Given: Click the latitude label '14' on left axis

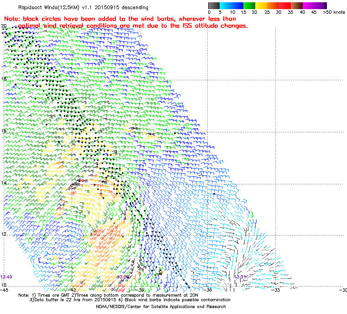Looking at the screenshot, I should click(4, 183).
